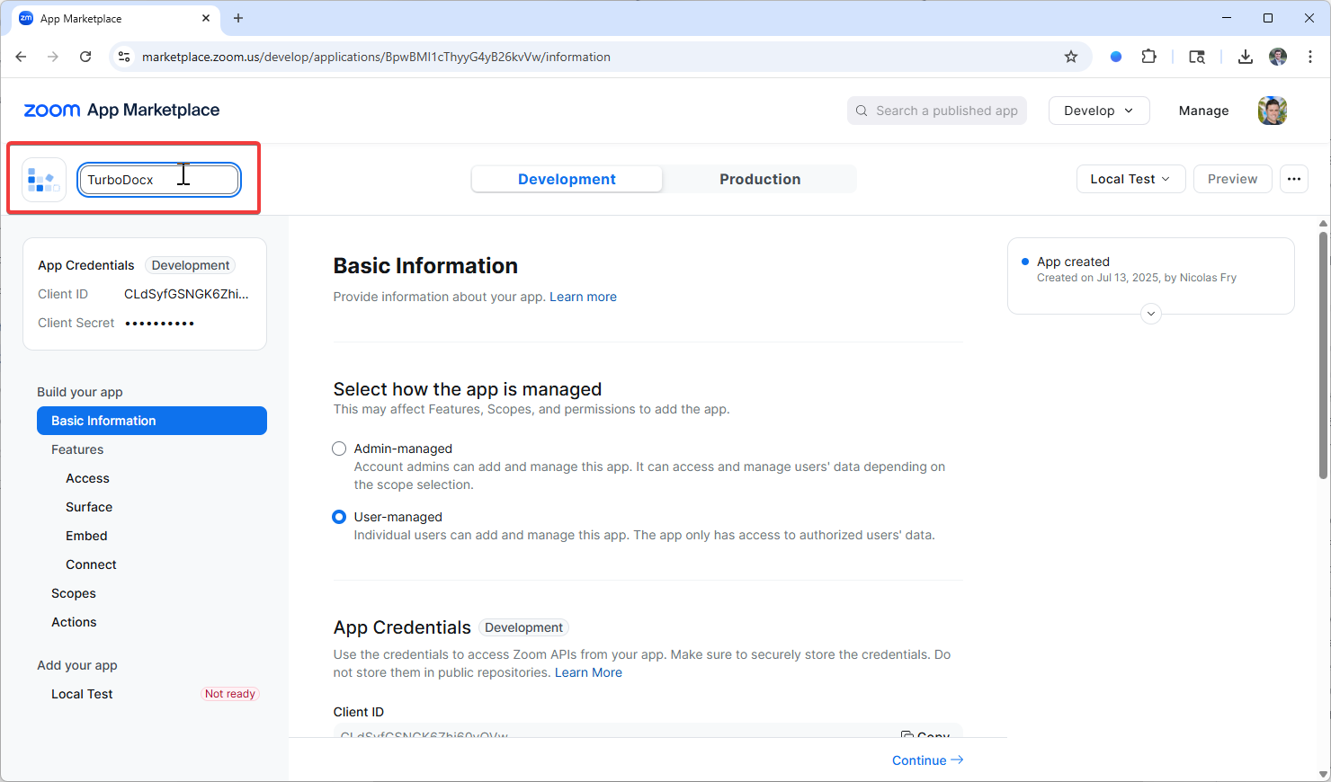This screenshot has width=1331, height=782.
Task: Click the Zoom App Marketplace logo
Action: tap(121, 110)
